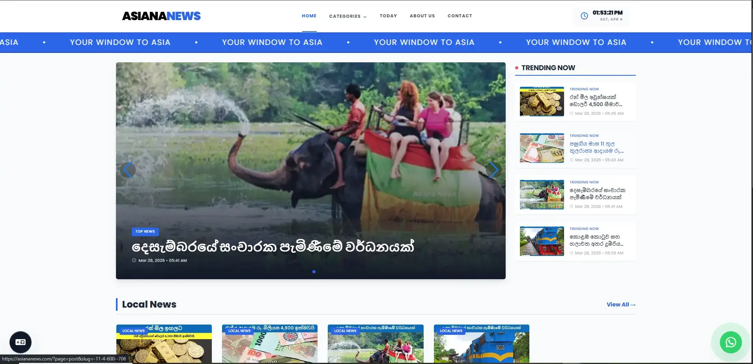
Task: Open the currency notes trending thumbnail
Action: [x=542, y=148]
